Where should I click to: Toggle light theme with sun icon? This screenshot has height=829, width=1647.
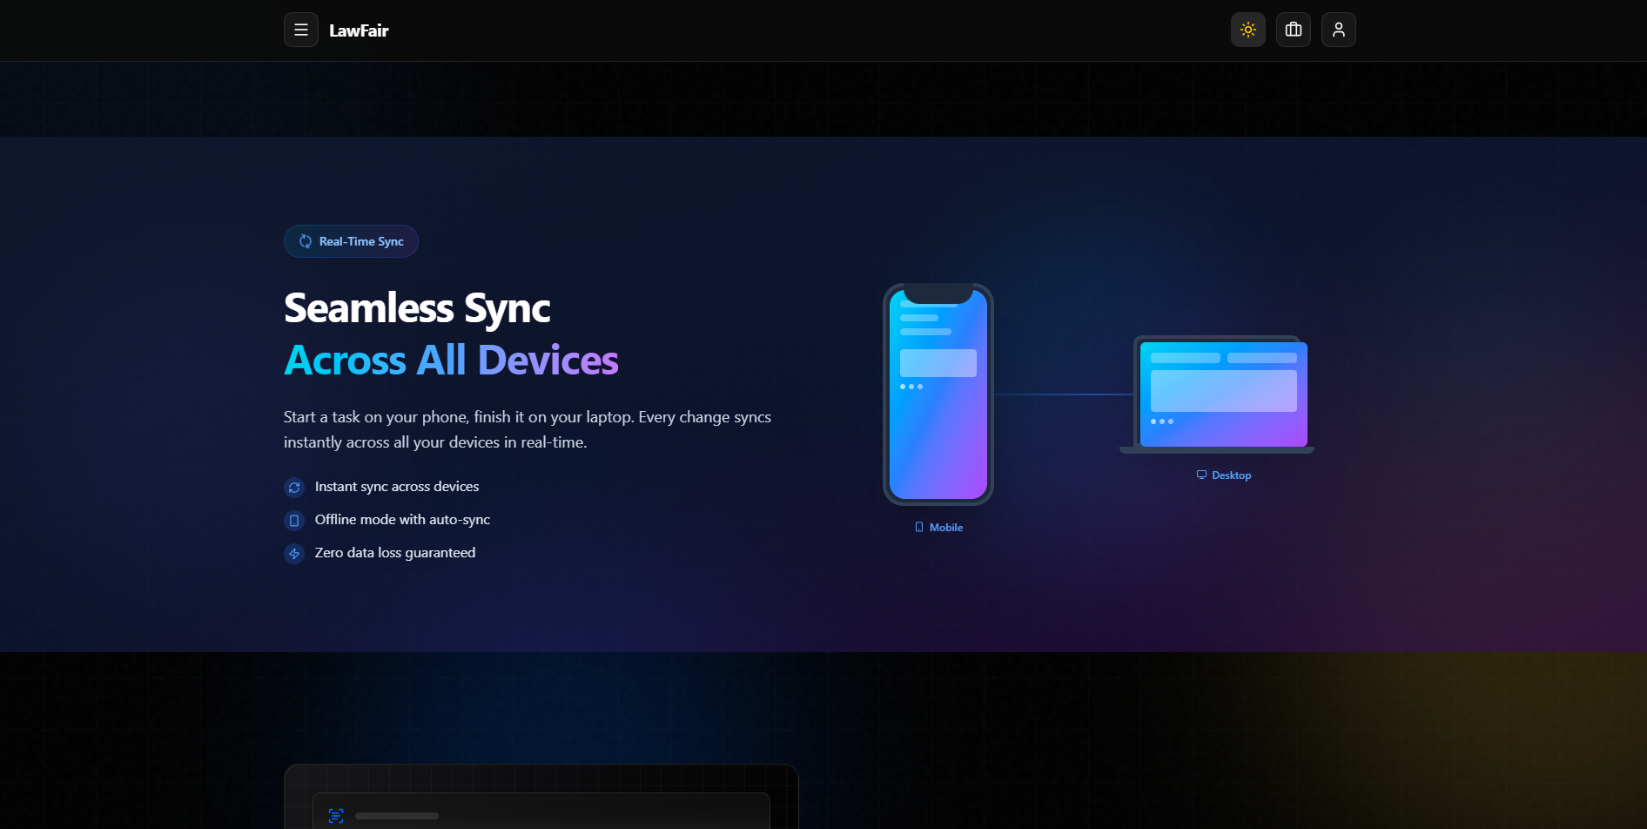(x=1248, y=30)
